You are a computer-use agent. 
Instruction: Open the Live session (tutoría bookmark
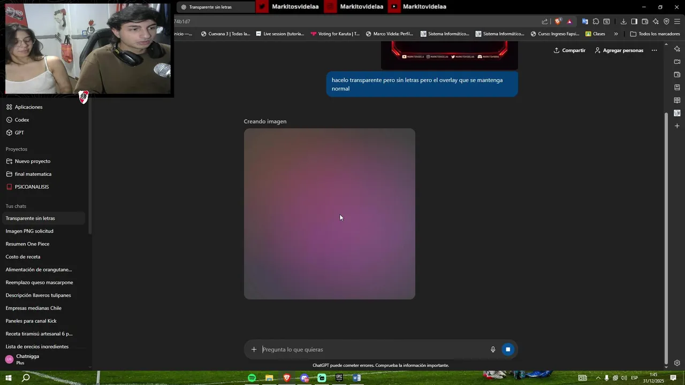click(x=280, y=34)
